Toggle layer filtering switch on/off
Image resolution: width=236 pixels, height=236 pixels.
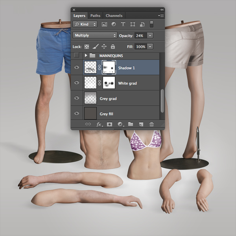pyautogui.click(x=151, y=24)
